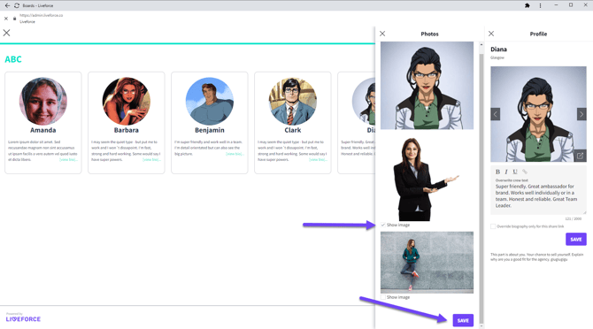Image resolution: width=593 pixels, height=329 pixels.
Task: Save the Profile biography
Action: pyautogui.click(x=576, y=239)
